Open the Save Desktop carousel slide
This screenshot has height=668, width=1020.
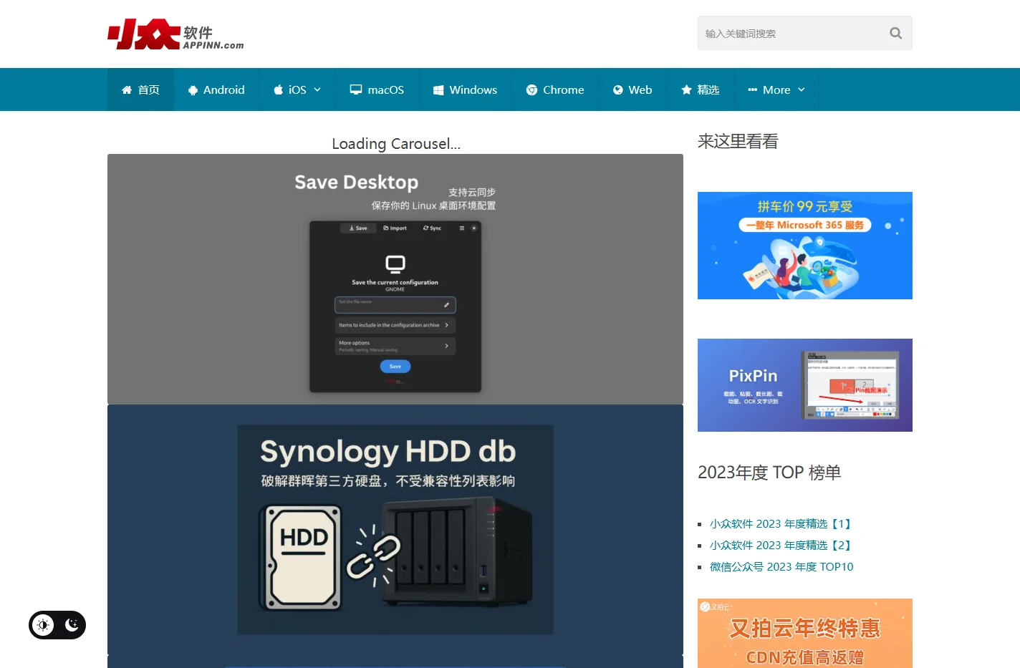coord(395,279)
